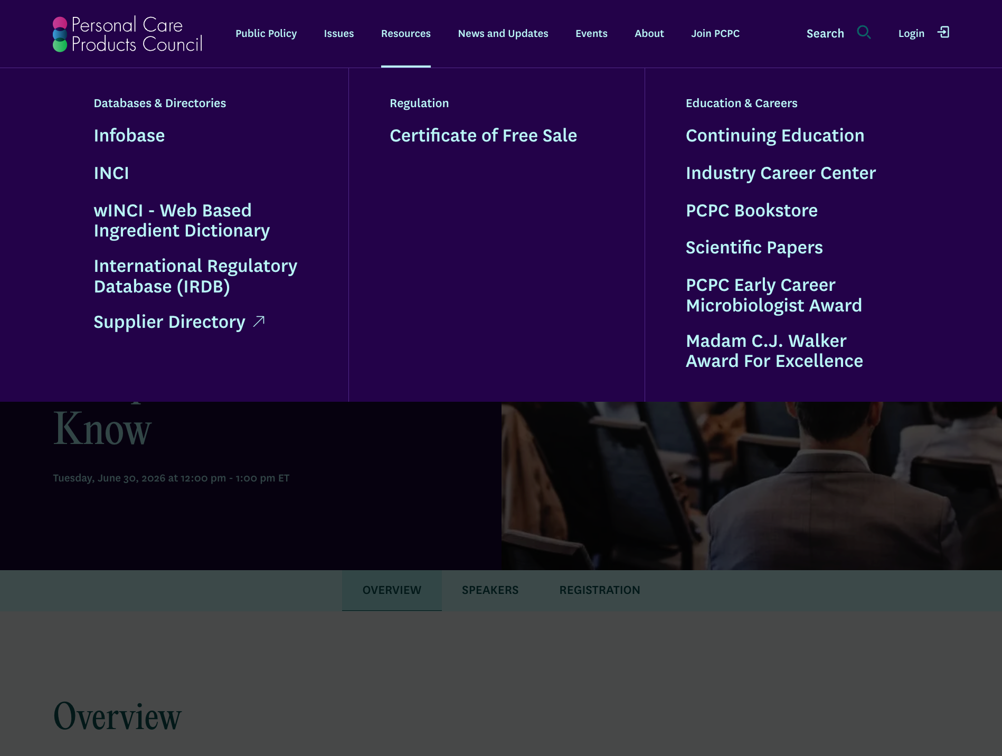Open Certificate of Free Sale
Image resolution: width=1002 pixels, height=756 pixels.
484,136
